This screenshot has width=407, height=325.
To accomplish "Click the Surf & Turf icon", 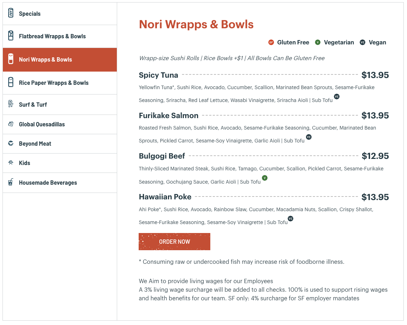I will coord(11,104).
